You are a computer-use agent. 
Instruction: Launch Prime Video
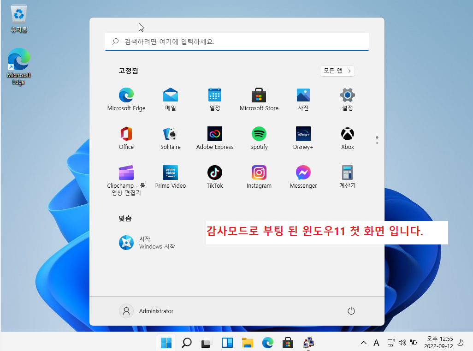tap(171, 177)
